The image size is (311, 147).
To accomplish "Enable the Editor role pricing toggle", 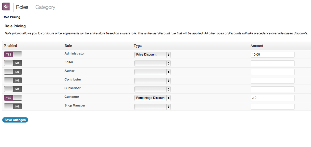I will click(x=13, y=63).
